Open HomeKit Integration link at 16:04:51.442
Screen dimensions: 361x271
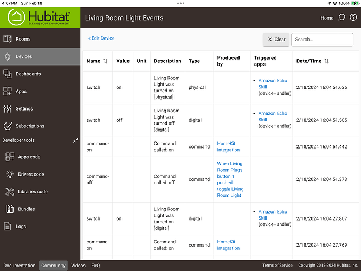coord(228,146)
